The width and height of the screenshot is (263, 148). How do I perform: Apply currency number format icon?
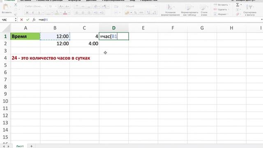point(127,13)
